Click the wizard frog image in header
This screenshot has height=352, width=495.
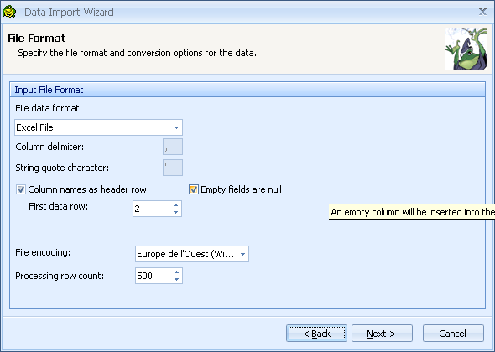click(466, 49)
